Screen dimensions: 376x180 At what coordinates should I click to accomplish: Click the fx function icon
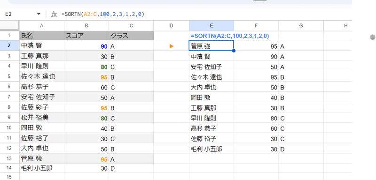coord(54,15)
